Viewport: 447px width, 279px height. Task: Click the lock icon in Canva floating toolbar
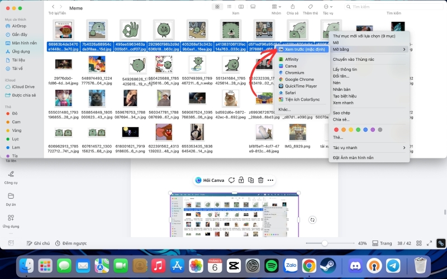pos(241,180)
